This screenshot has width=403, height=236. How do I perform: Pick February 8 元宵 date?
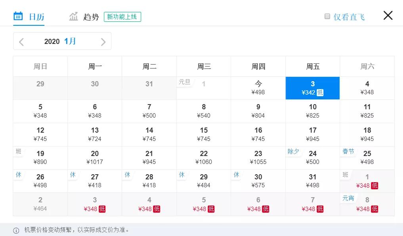click(367, 204)
